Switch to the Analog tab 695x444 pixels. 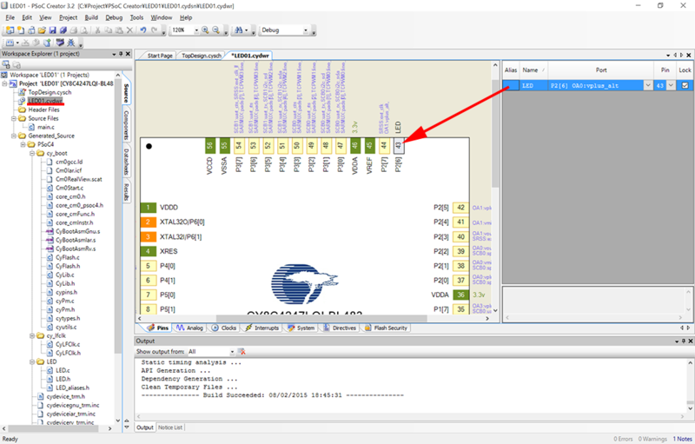[x=189, y=328]
